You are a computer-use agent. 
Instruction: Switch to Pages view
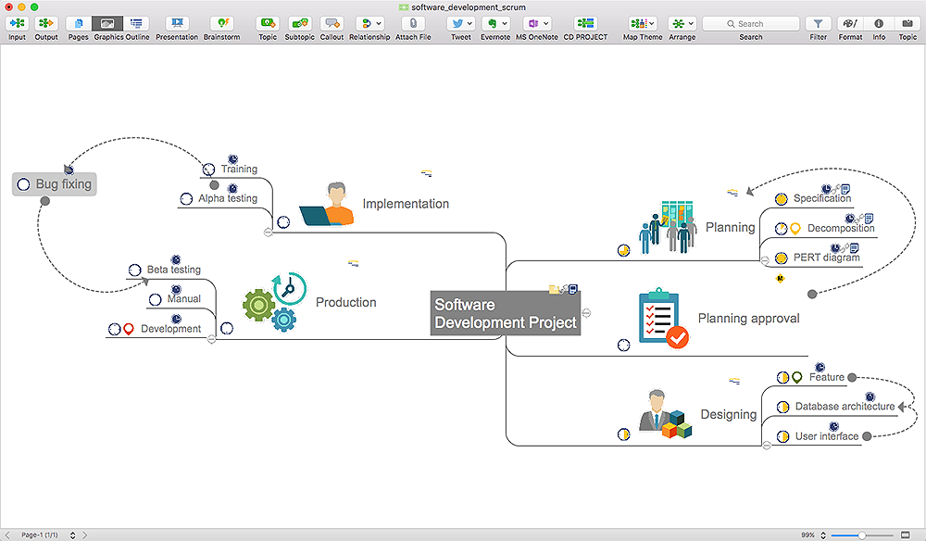78,24
